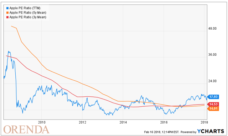Click the 2010 x-axis label
Viewport: 228px width, 136px height.
pyautogui.click(x=42, y=122)
